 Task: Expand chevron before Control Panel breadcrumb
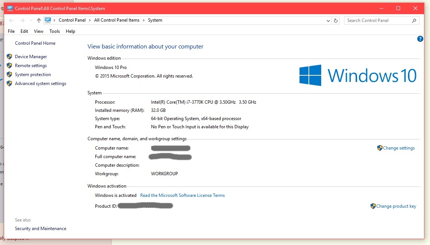54,20
